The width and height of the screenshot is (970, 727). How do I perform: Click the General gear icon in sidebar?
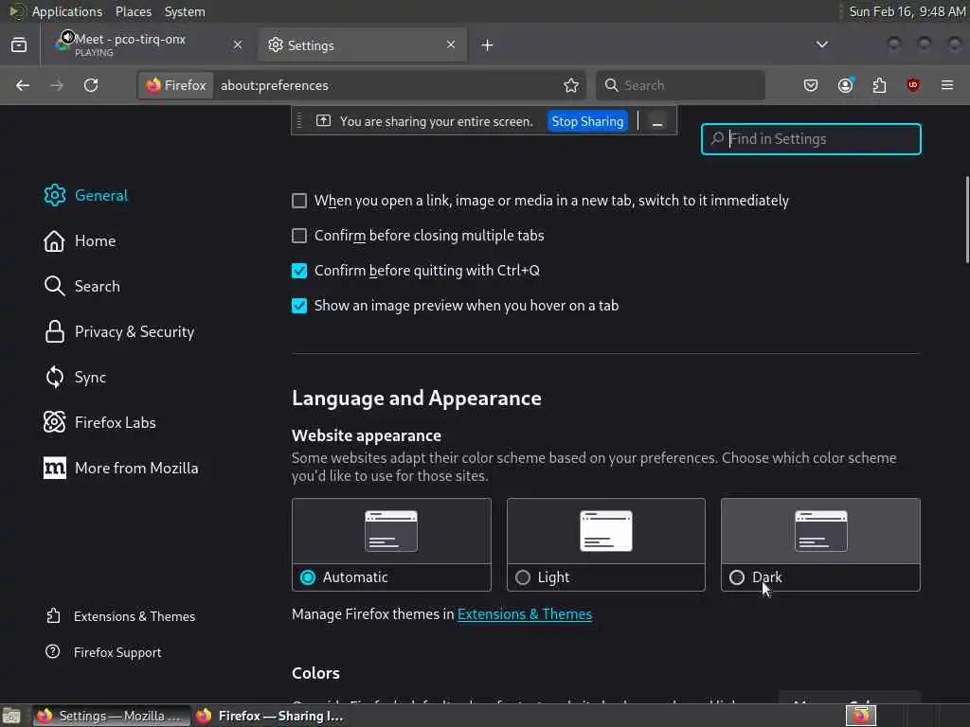coord(54,195)
